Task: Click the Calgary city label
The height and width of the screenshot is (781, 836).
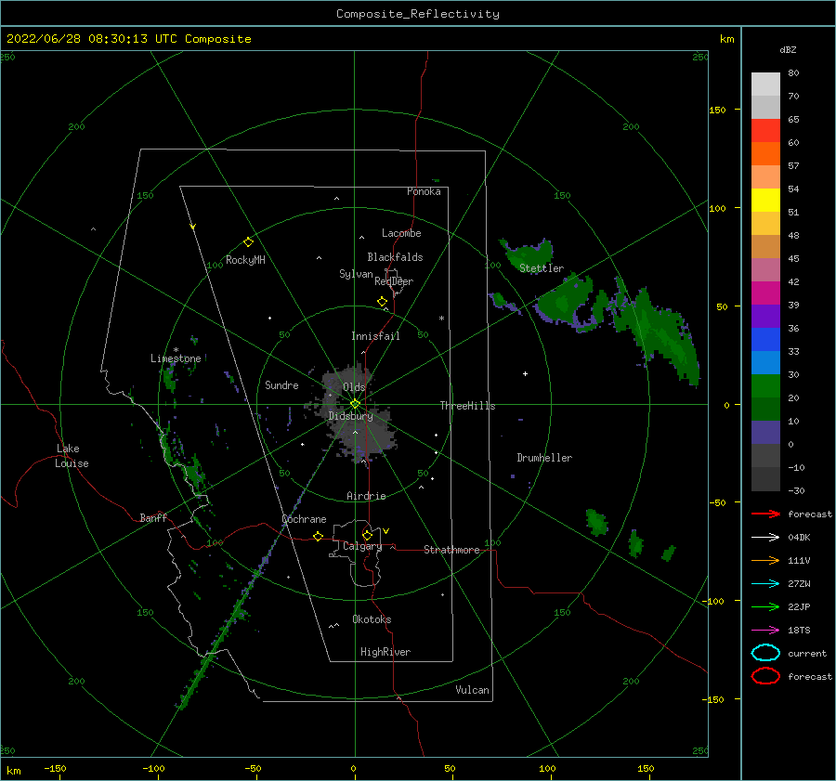Action: [362, 546]
